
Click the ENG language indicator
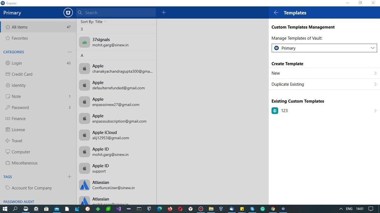(349, 209)
